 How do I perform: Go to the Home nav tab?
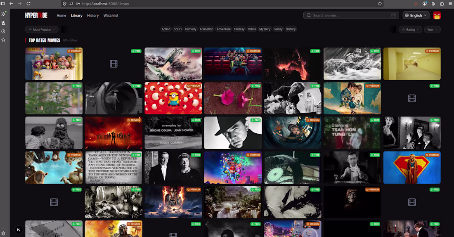(x=61, y=15)
